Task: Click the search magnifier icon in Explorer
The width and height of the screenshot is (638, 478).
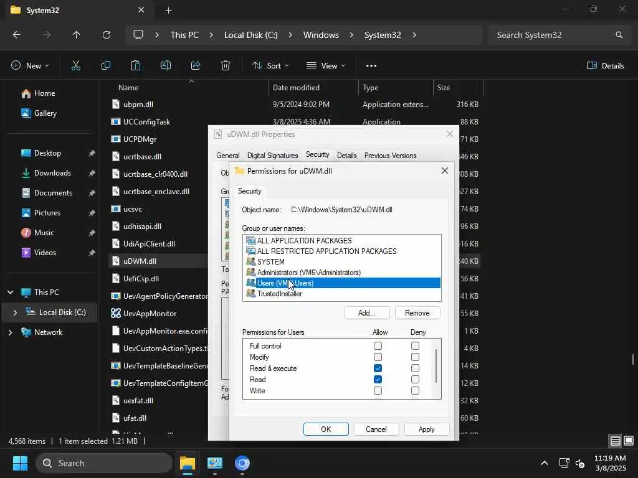Action: pyautogui.click(x=619, y=35)
